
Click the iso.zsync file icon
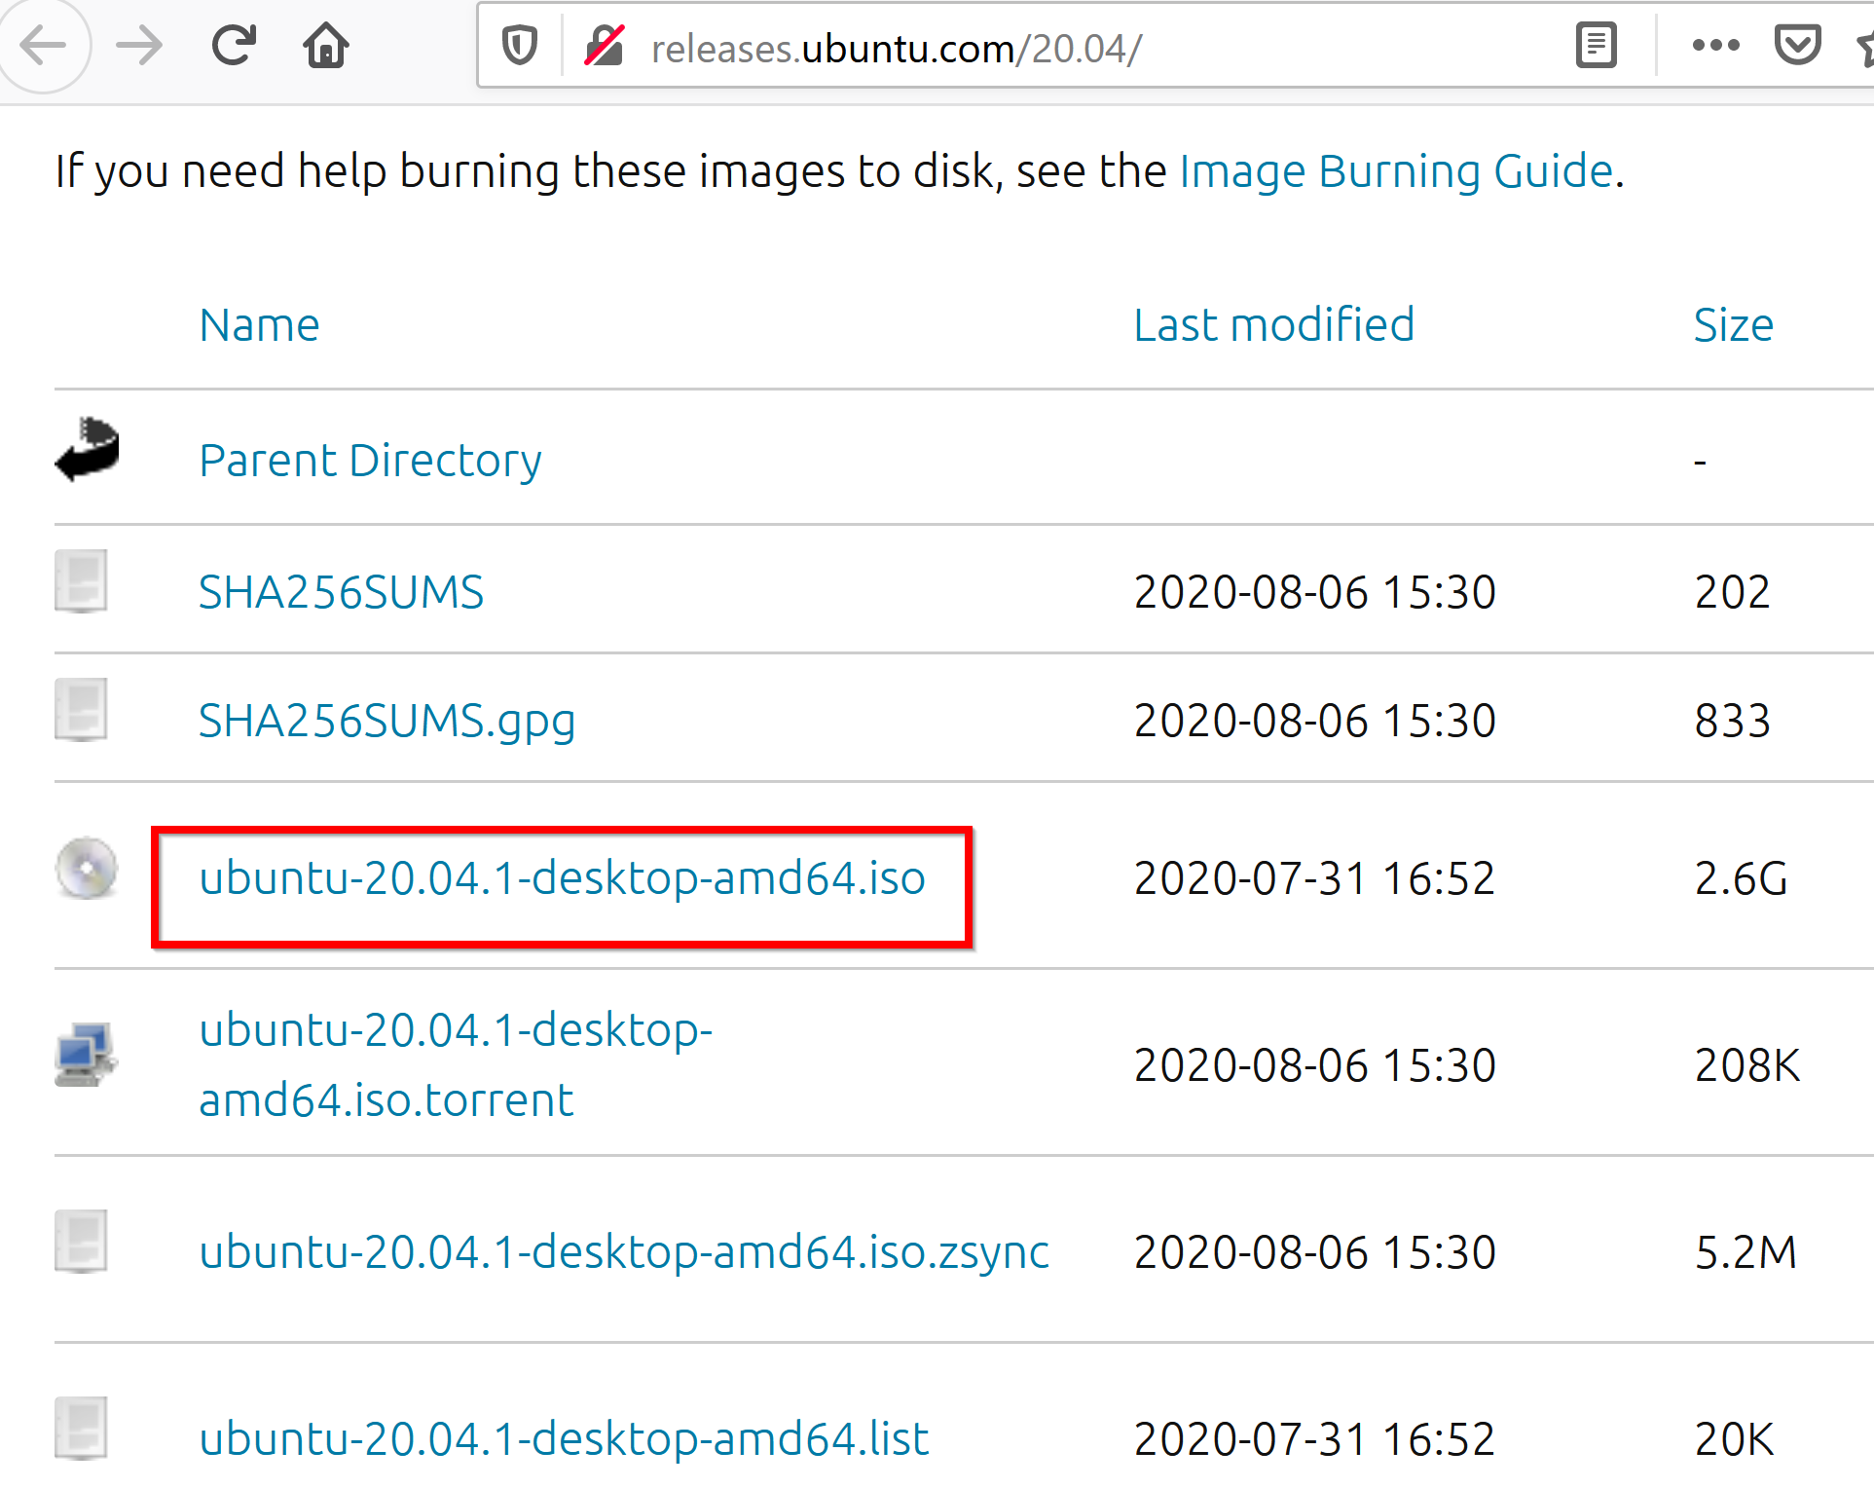point(81,1242)
